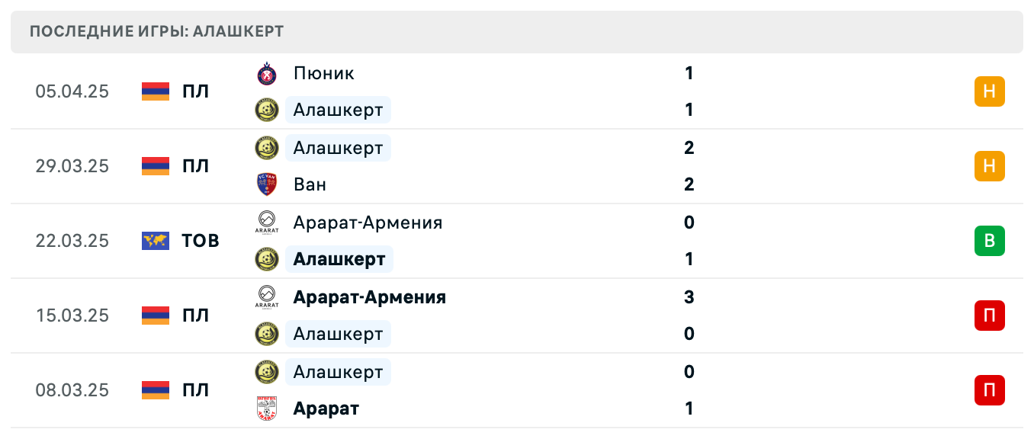Click the header ПОСЛЕДНИЕ ИГРЫ: АЛАШКЕРТ
The height and width of the screenshot is (439, 1034).
click(156, 31)
